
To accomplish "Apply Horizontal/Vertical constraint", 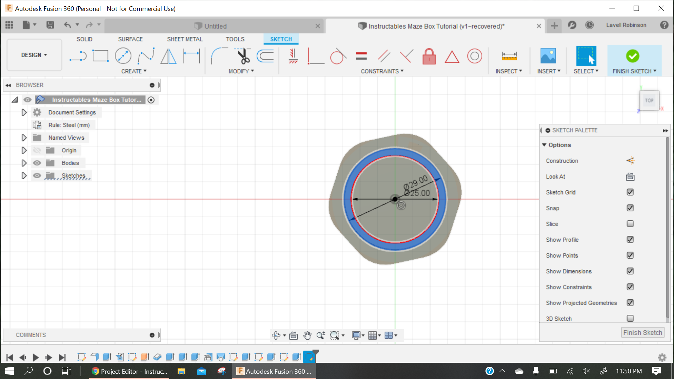I will pyautogui.click(x=293, y=56).
